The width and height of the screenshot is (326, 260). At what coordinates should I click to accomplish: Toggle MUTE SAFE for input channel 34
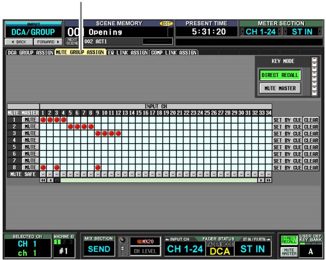pyautogui.click(x=269, y=174)
